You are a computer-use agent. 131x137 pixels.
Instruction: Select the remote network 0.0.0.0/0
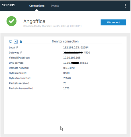click(x=69, y=68)
